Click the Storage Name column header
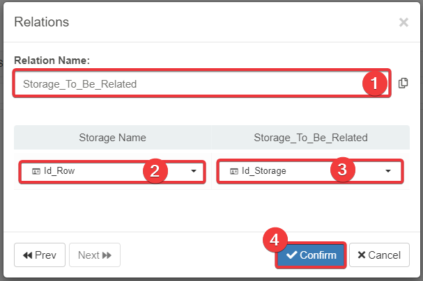 pyautogui.click(x=112, y=137)
